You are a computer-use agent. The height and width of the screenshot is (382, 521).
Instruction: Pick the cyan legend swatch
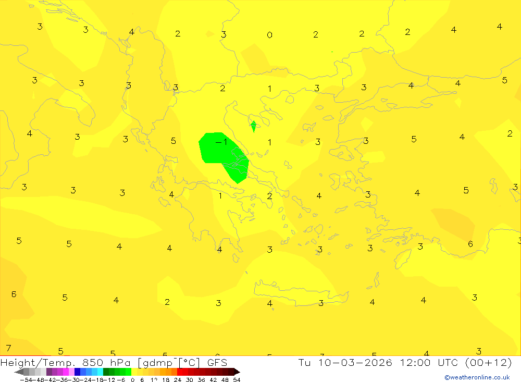[x=100, y=372]
